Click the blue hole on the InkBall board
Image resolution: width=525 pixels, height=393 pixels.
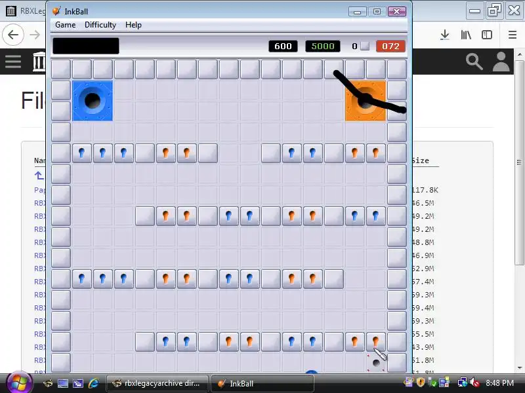[x=93, y=101]
